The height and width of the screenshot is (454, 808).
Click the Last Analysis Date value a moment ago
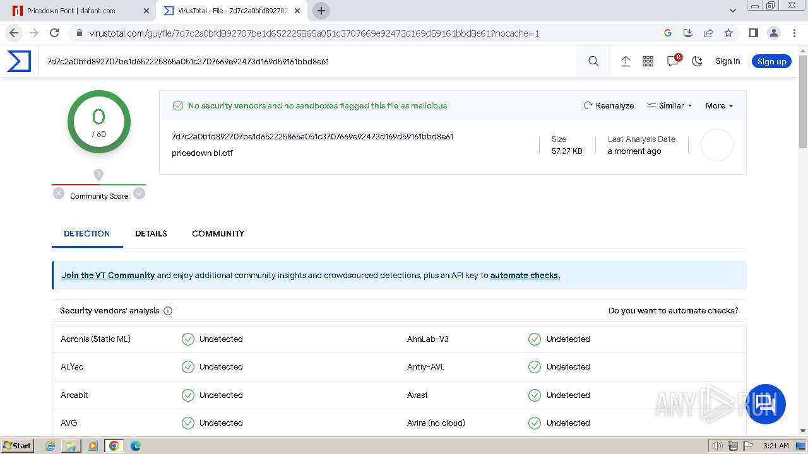tap(634, 151)
